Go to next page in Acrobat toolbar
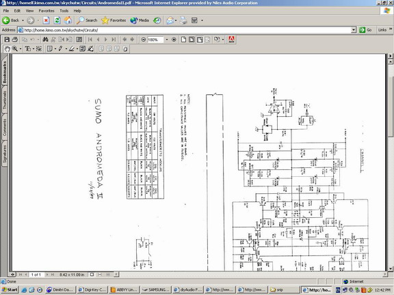This screenshot has height=295, width=394. pyautogui.click(x=106, y=40)
